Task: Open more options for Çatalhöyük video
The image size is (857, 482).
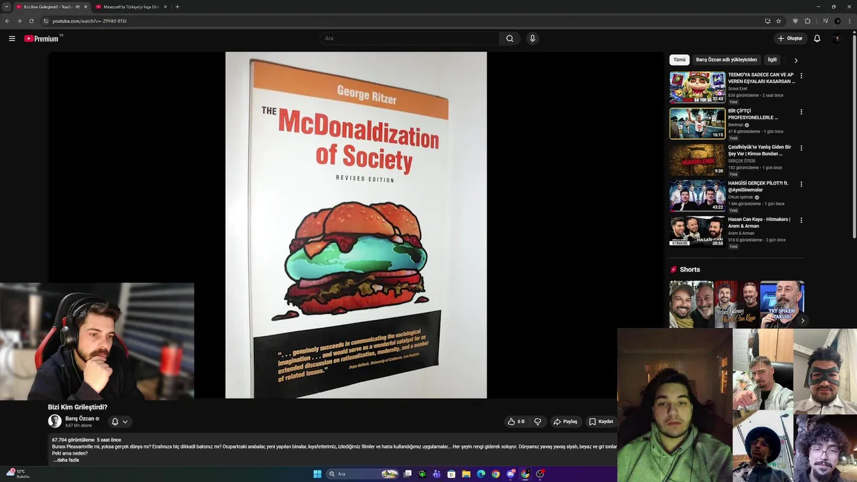Action: pyautogui.click(x=801, y=148)
